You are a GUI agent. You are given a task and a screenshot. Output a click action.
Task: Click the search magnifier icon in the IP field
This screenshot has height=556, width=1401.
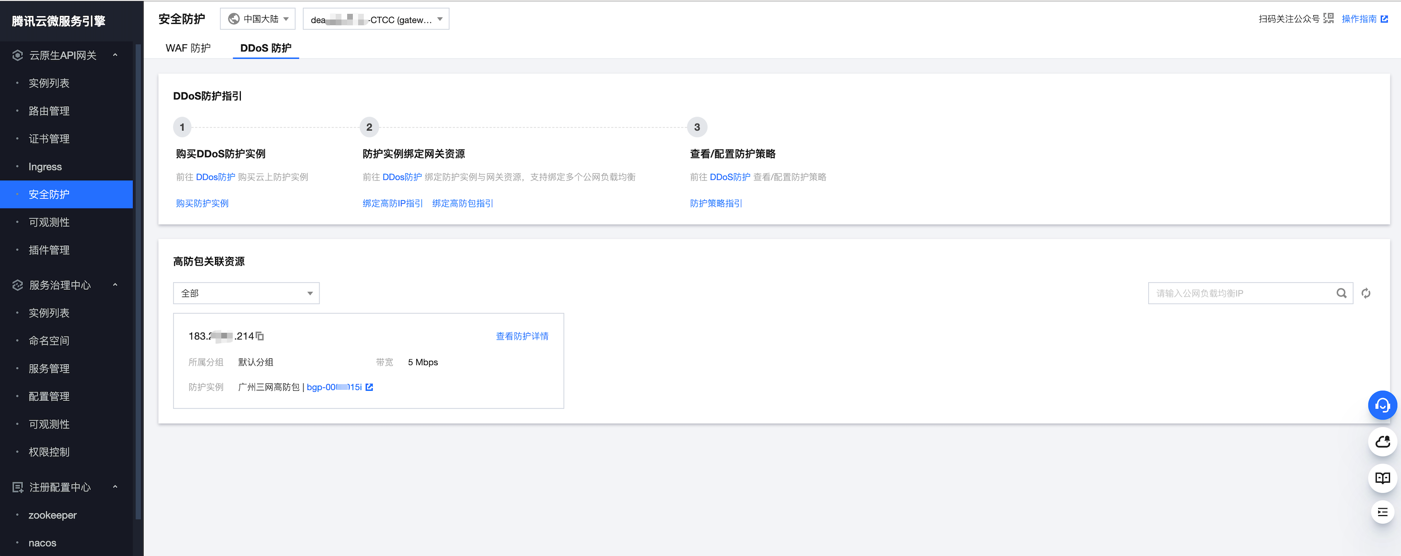pos(1341,293)
